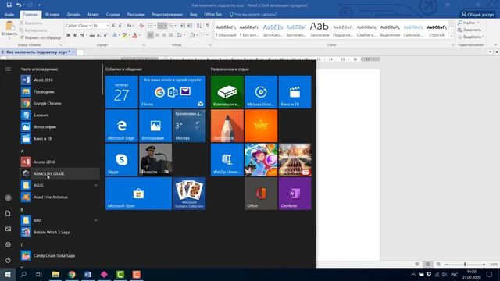Launch Google Chrome from Start menu list
500x281 pixels.
(x=60, y=104)
